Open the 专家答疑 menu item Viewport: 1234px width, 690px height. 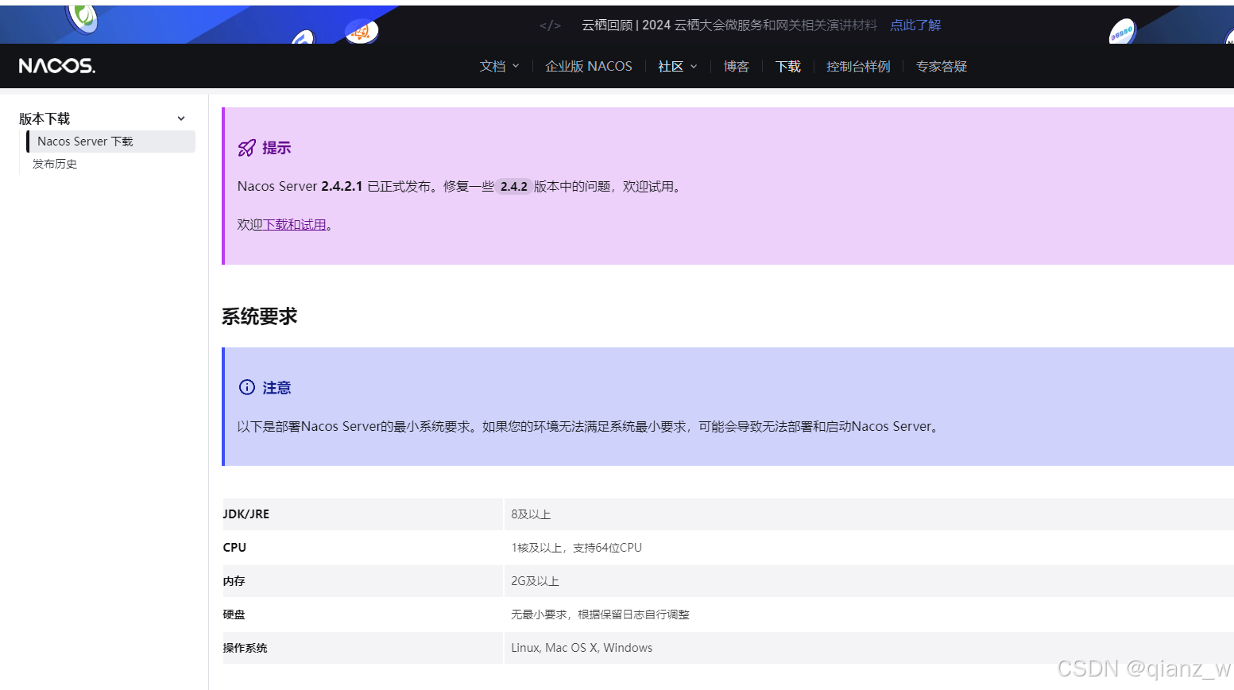[x=942, y=66]
